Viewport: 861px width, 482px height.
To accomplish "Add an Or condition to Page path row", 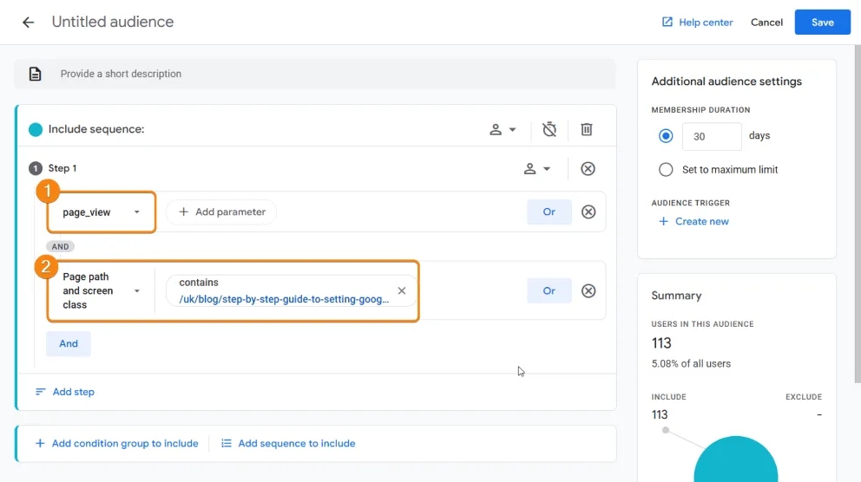I will tap(549, 291).
